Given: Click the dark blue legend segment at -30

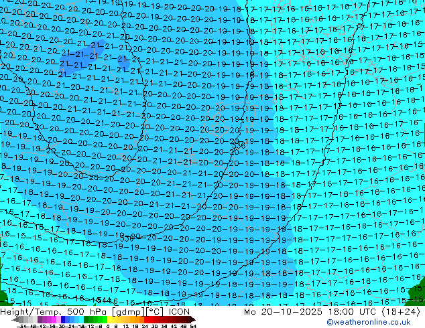Looking at the screenshot, I should [x=63, y=319].
